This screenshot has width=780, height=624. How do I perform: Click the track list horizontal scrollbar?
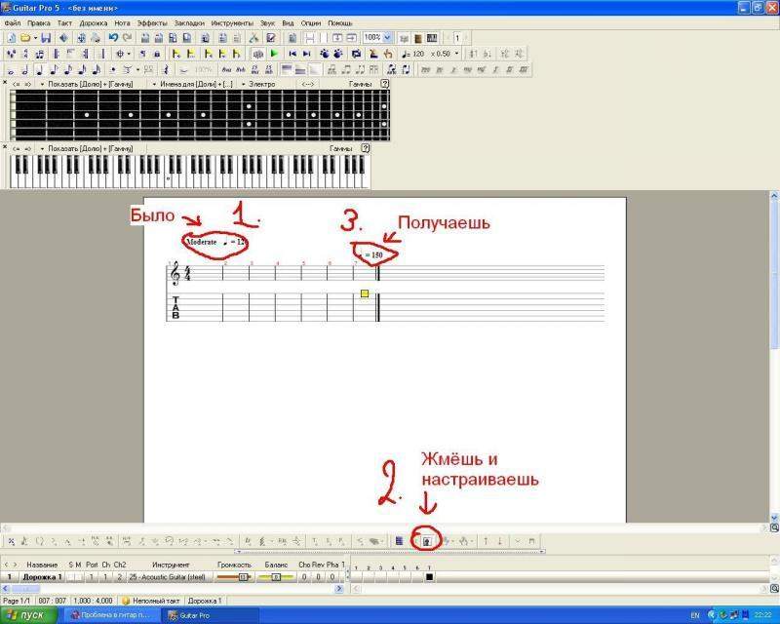174,589
